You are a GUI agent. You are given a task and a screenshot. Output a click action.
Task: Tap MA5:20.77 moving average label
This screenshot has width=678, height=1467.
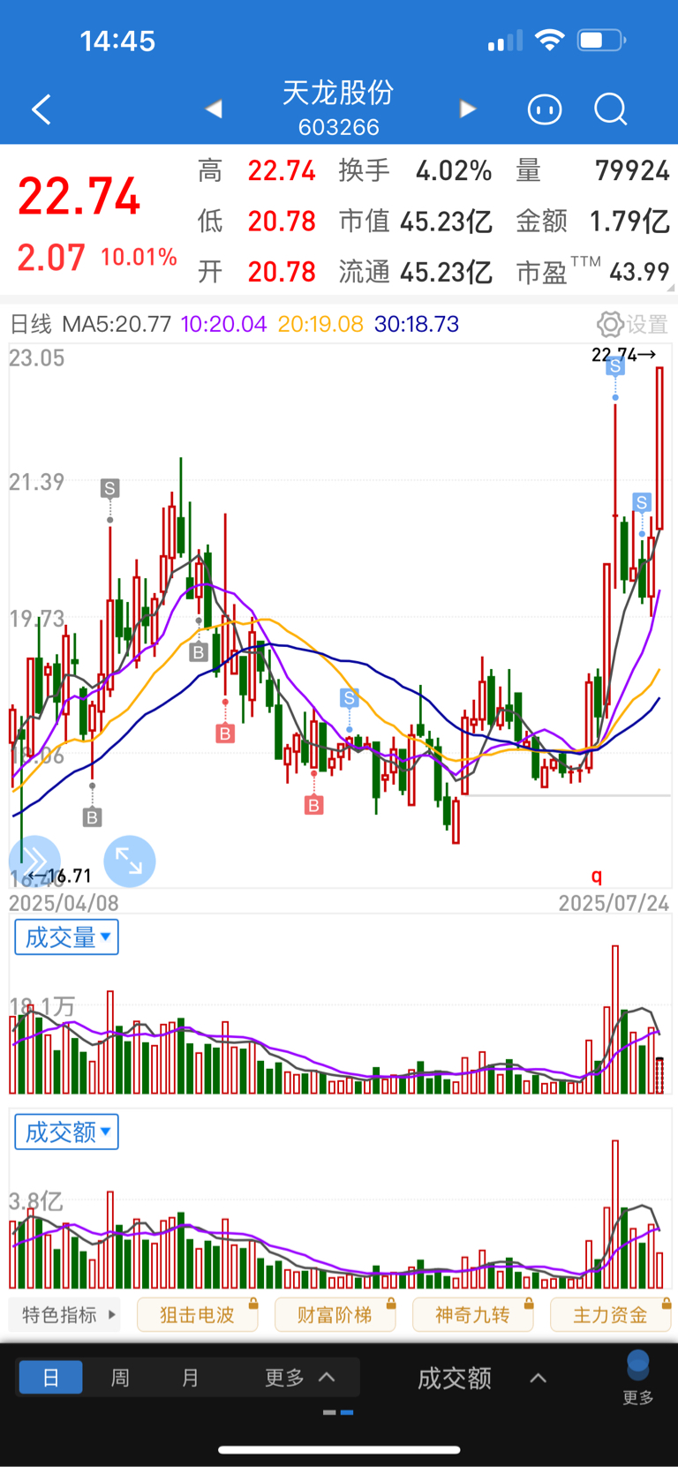click(116, 324)
